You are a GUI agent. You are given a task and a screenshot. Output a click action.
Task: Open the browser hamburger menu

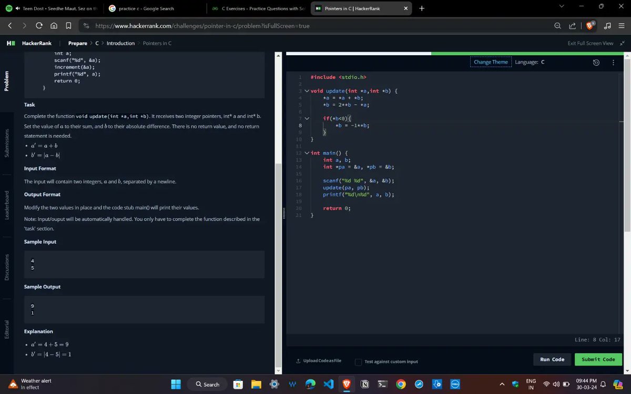(622, 26)
